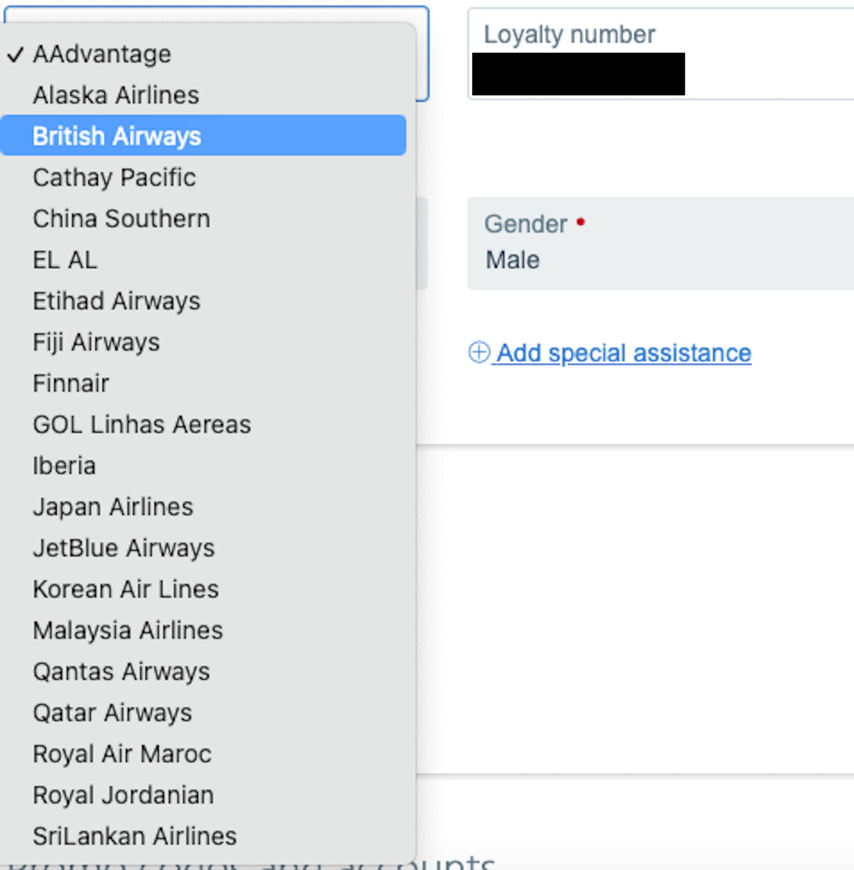Pick Cathay Pacific from the list
Image resolution: width=854 pixels, height=870 pixels.
114,177
